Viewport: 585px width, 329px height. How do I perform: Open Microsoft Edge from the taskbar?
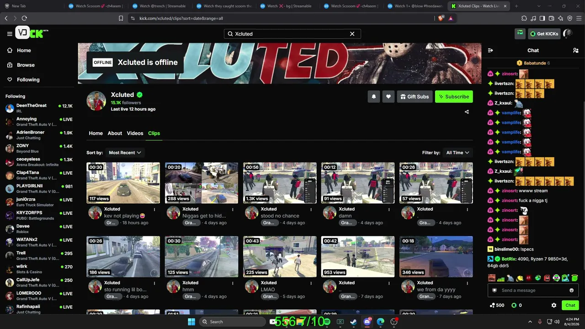(x=380, y=322)
